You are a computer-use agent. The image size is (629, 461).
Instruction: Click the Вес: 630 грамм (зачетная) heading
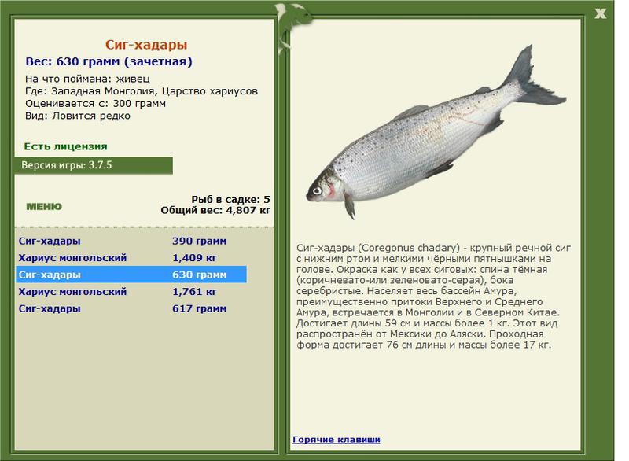pyautogui.click(x=109, y=61)
